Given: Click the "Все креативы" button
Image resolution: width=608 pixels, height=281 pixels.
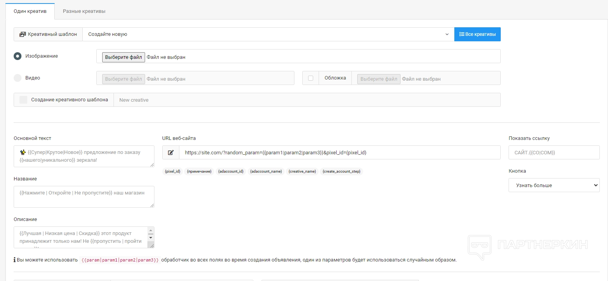Looking at the screenshot, I should [x=477, y=34].
